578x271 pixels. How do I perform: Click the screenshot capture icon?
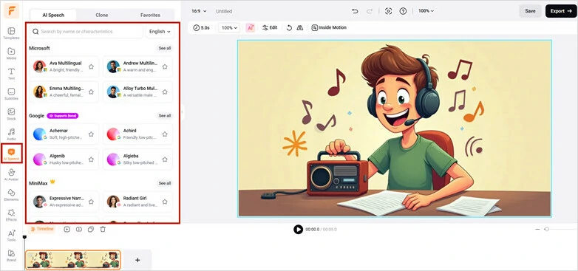(388, 11)
